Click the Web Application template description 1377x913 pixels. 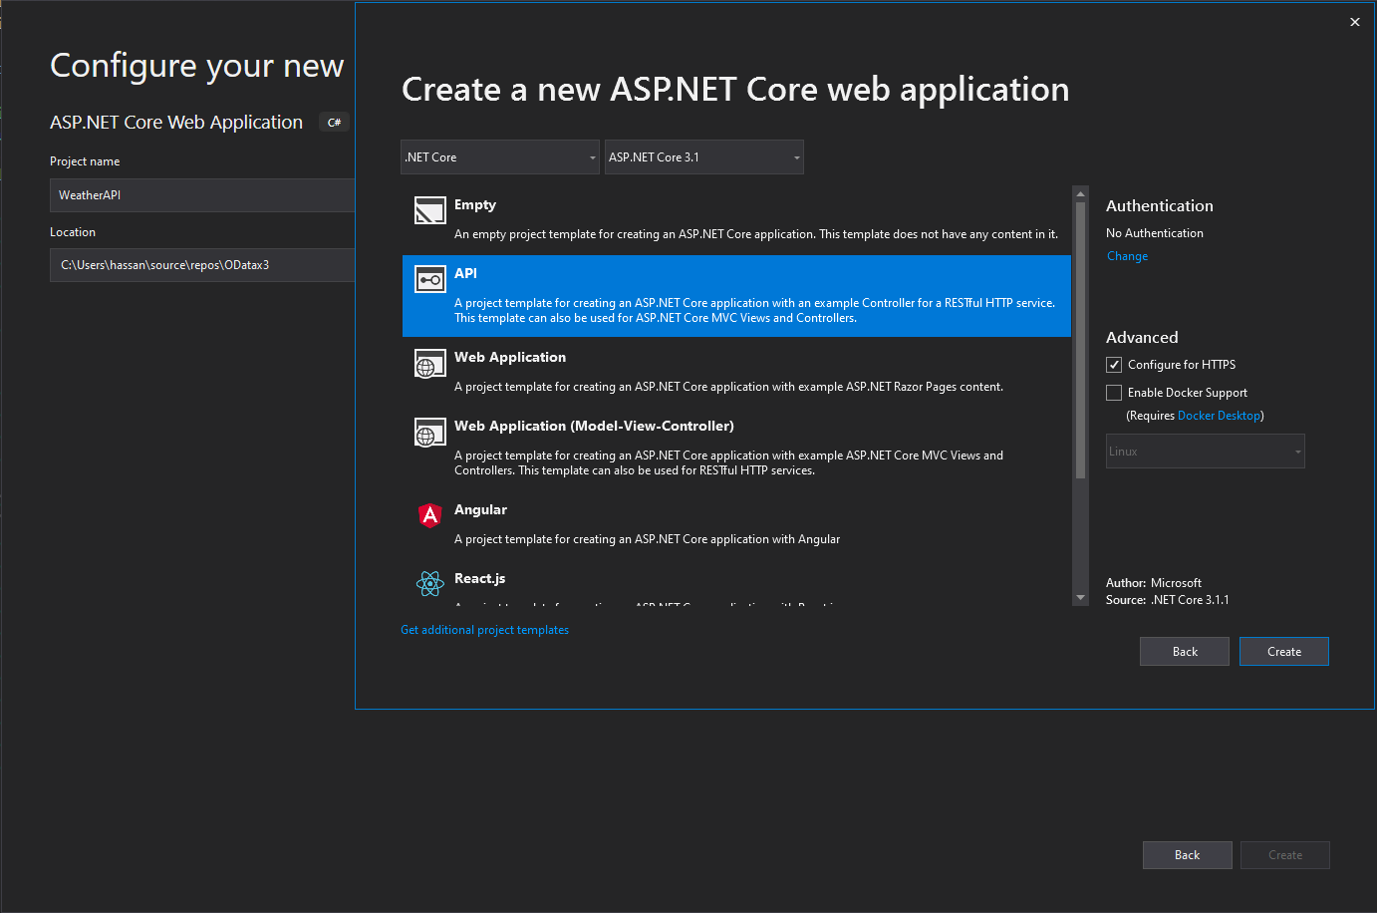coord(729,387)
